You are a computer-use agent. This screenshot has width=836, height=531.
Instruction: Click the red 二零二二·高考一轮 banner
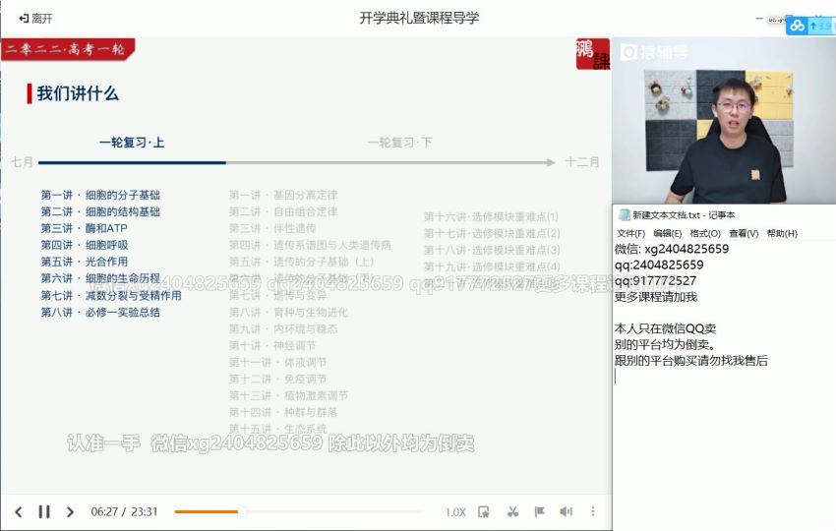click(x=68, y=49)
